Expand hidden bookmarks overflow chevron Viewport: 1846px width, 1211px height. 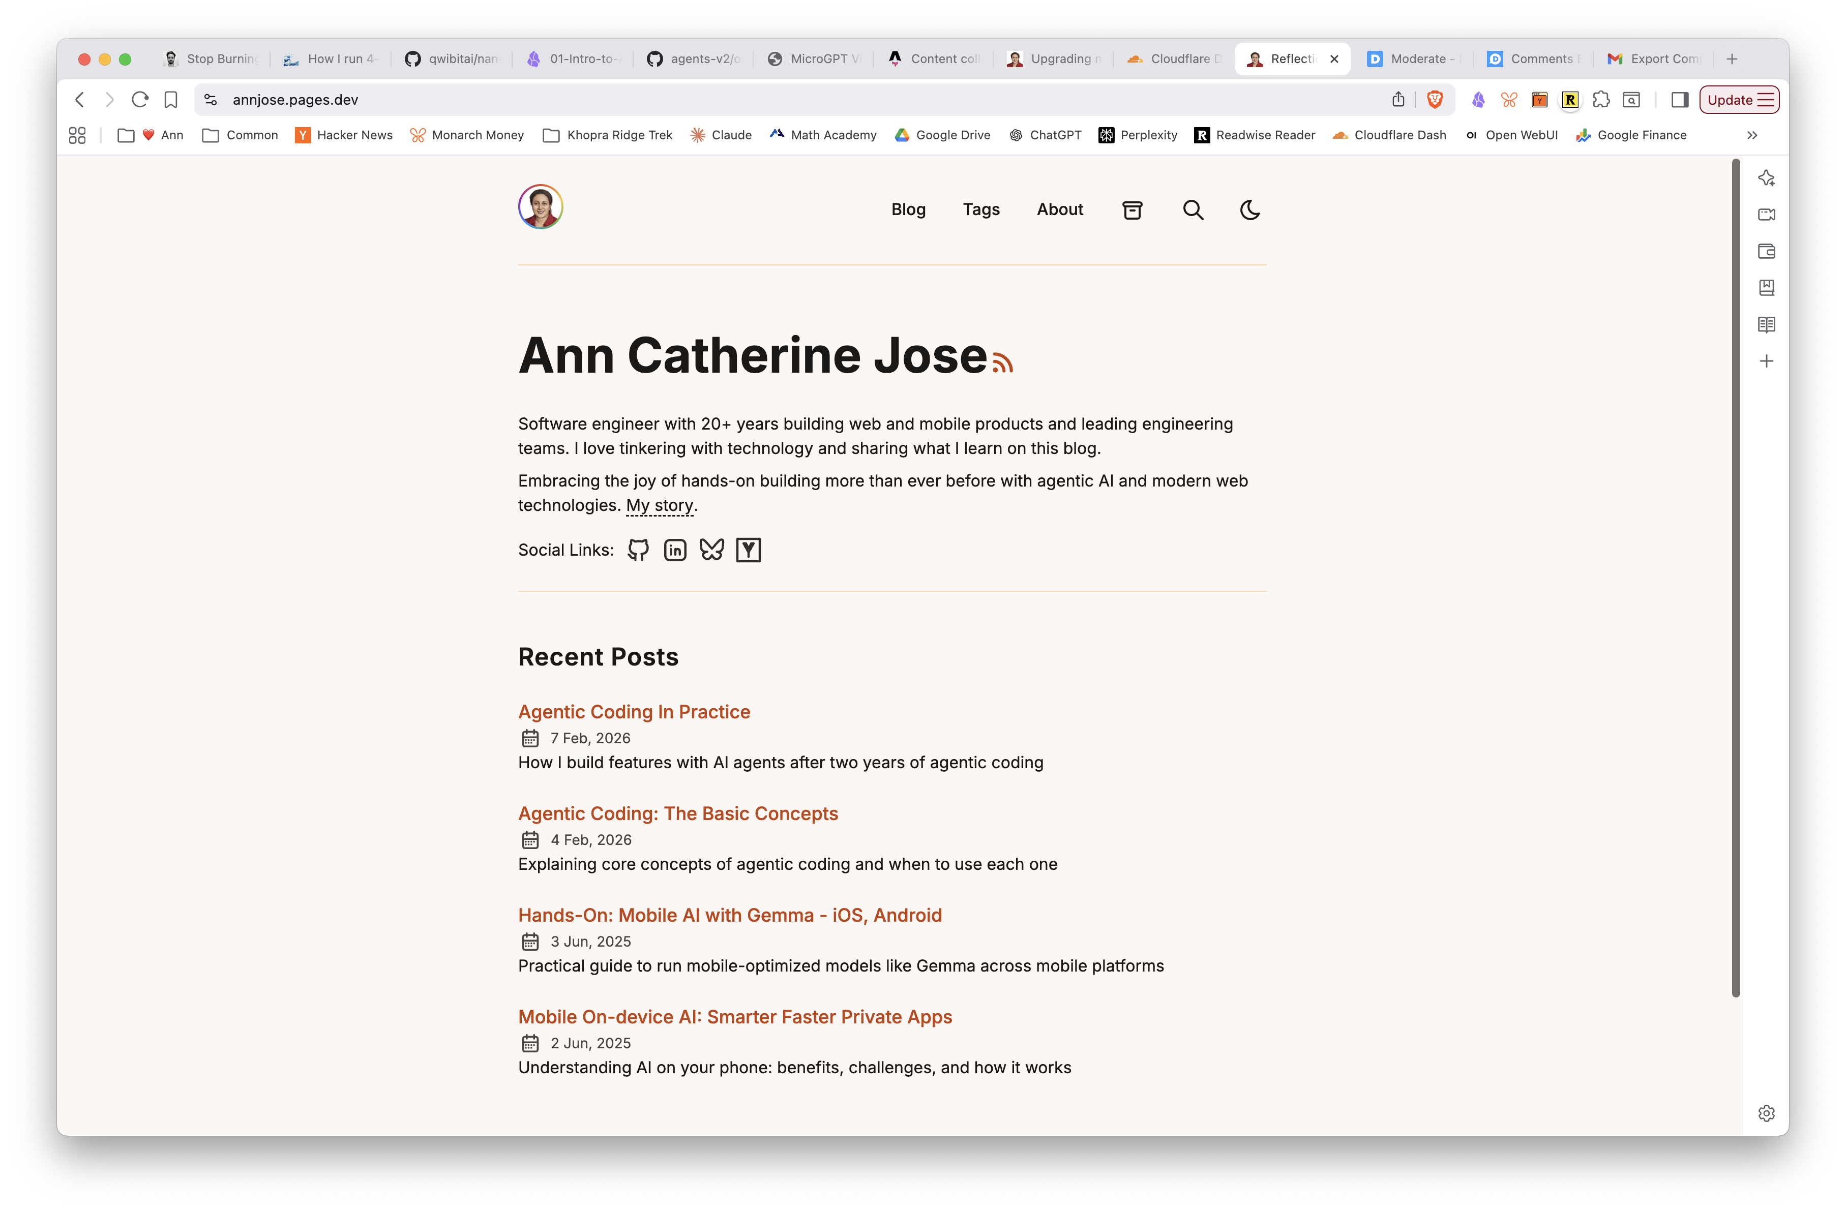1751,136
